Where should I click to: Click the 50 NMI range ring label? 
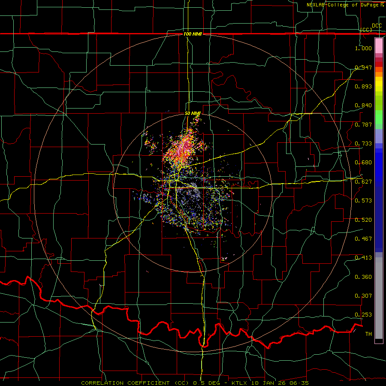(193, 113)
